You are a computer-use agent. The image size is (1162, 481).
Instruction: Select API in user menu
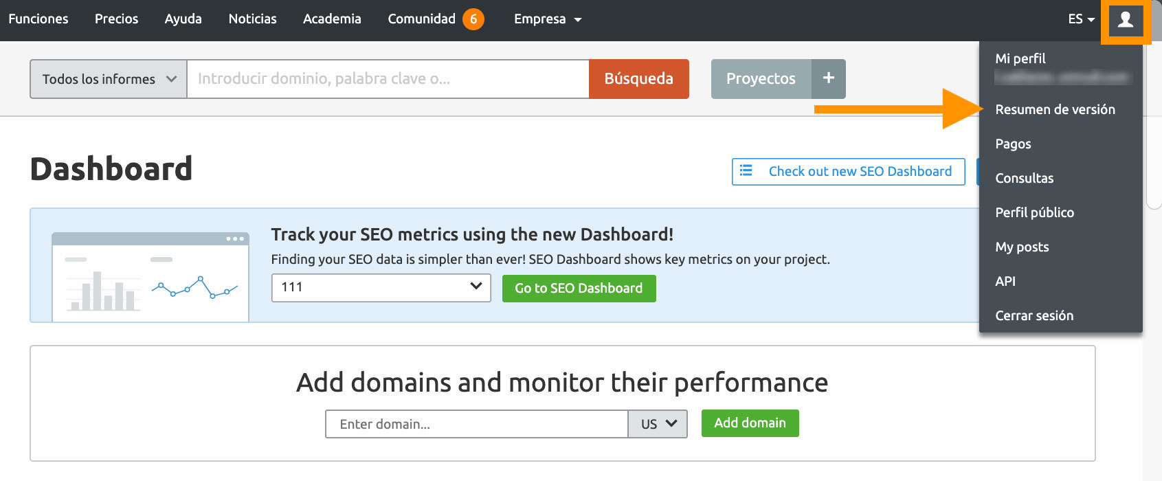(x=1005, y=281)
